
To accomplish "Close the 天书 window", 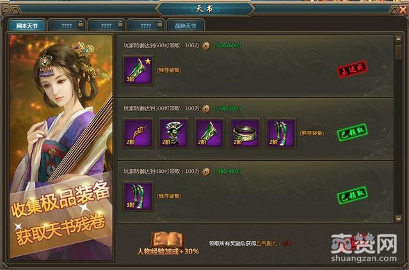I will tap(403, 10).
